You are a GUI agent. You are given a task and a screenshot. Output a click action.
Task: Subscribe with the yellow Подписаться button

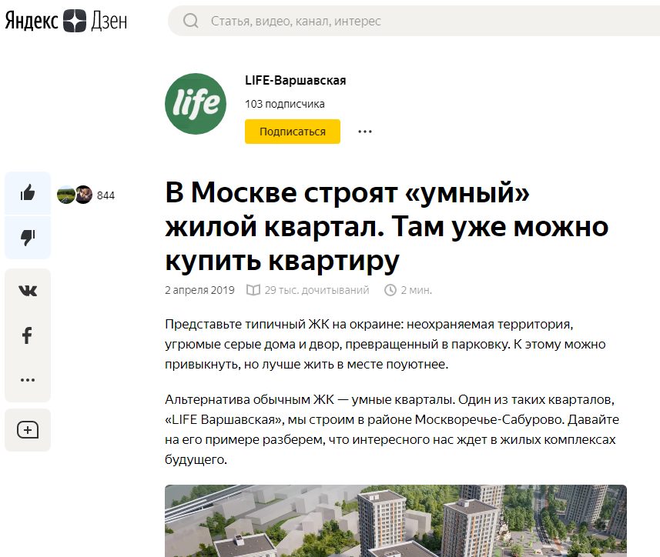tap(293, 132)
